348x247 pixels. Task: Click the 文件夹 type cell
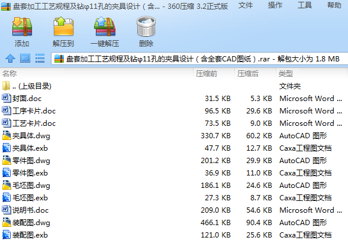290,86
